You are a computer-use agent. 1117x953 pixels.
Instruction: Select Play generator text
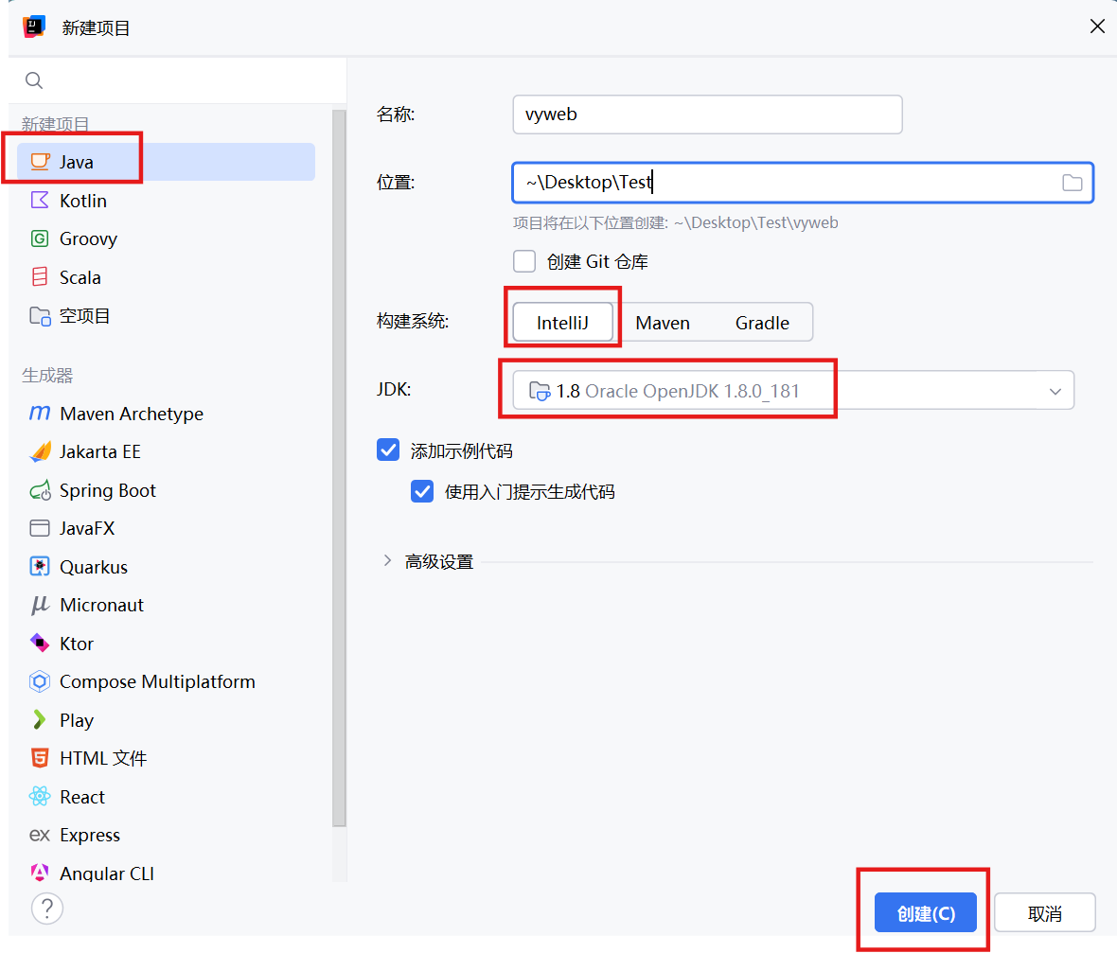[77, 721]
